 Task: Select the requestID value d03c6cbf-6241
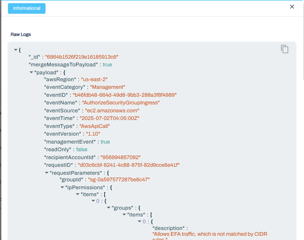(129, 165)
